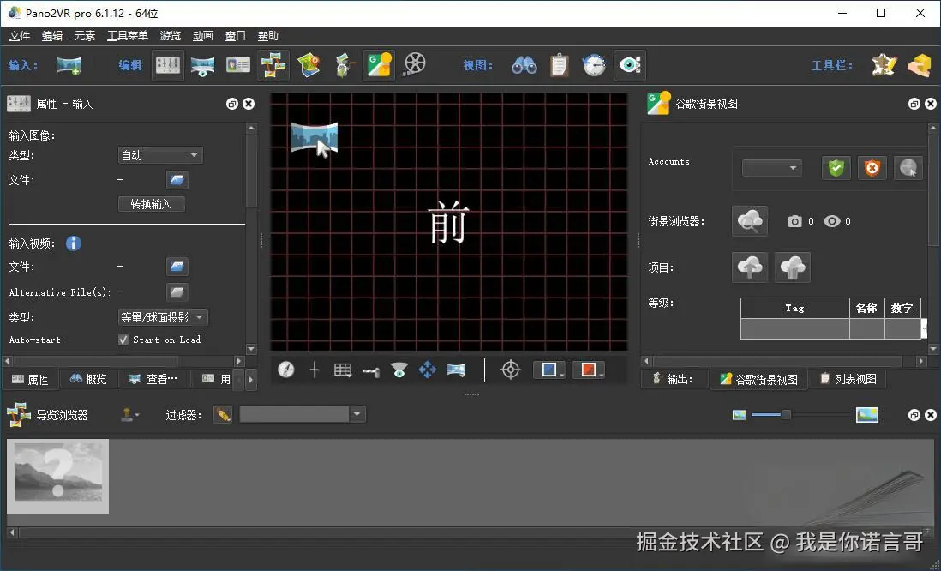Switch to the 属性 tab
Image resolution: width=941 pixels, height=571 pixels.
click(x=31, y=380)
